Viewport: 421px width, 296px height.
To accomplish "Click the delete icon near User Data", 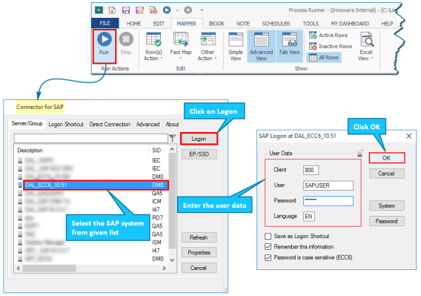I will click(x=360, y=153).
